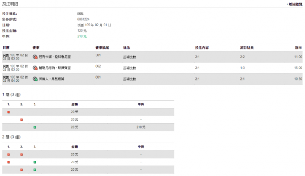Click red loss mark under column 2 in 1關 table
Viewport: 305px width, 176px height.
[x=21, y=120]
